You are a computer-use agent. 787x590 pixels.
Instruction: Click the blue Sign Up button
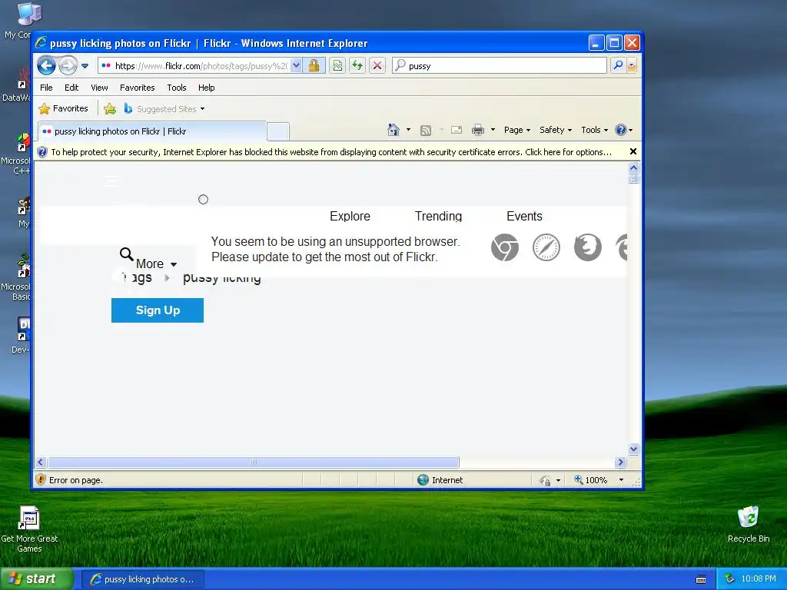click(x=158, y=310)
